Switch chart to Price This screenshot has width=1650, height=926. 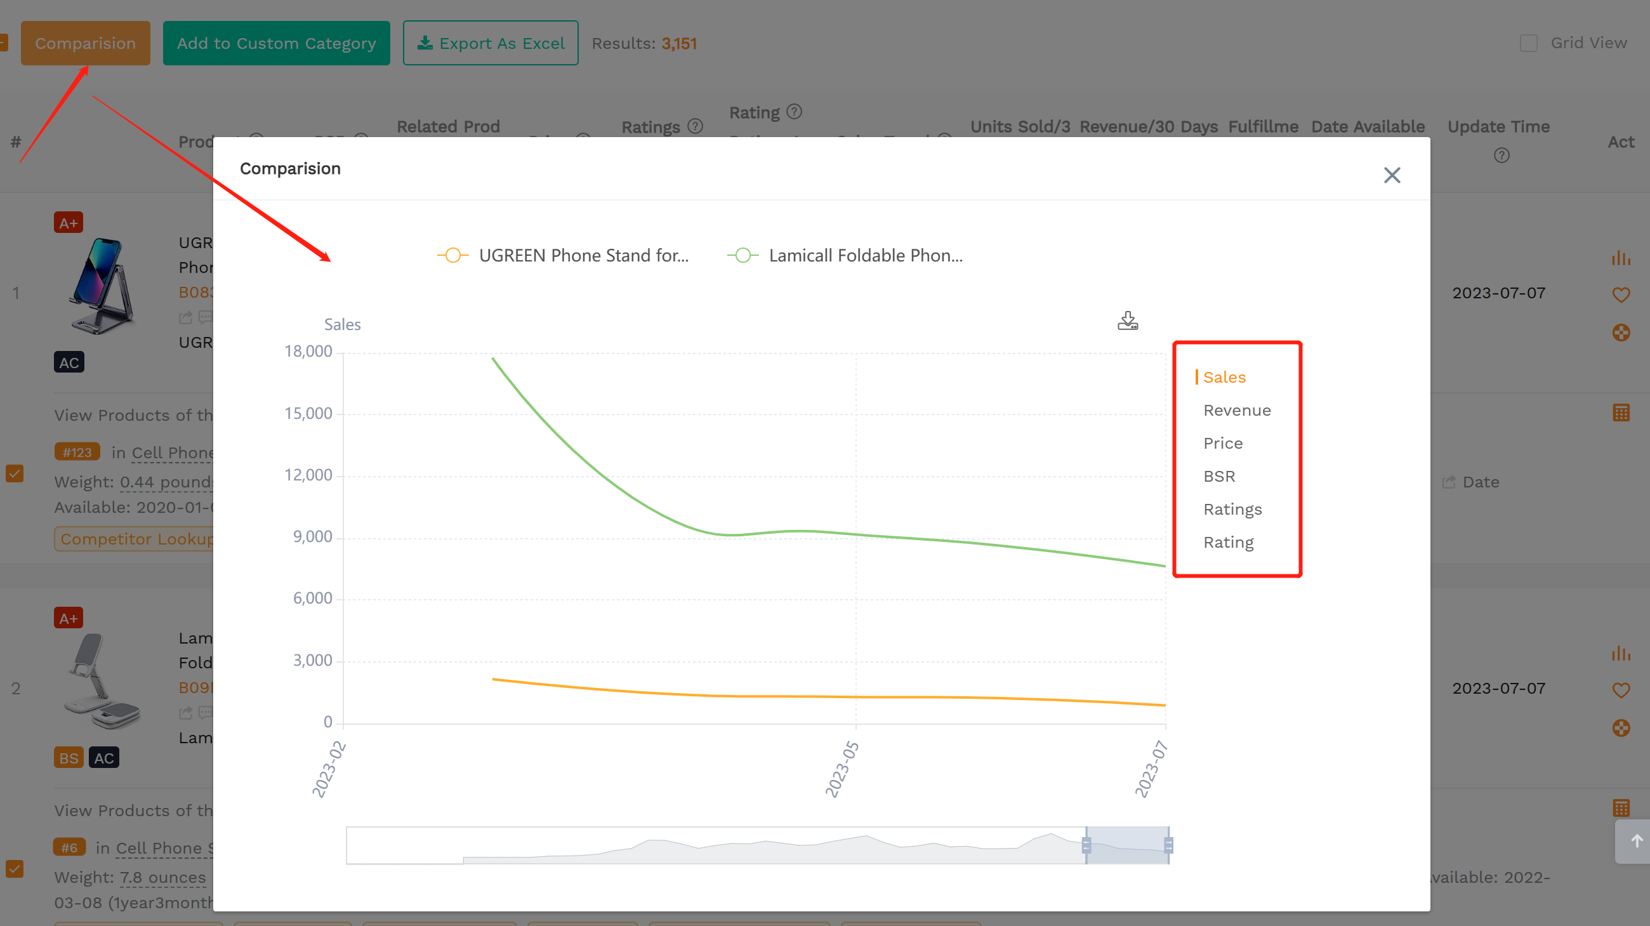click(x=1223, y=443)
